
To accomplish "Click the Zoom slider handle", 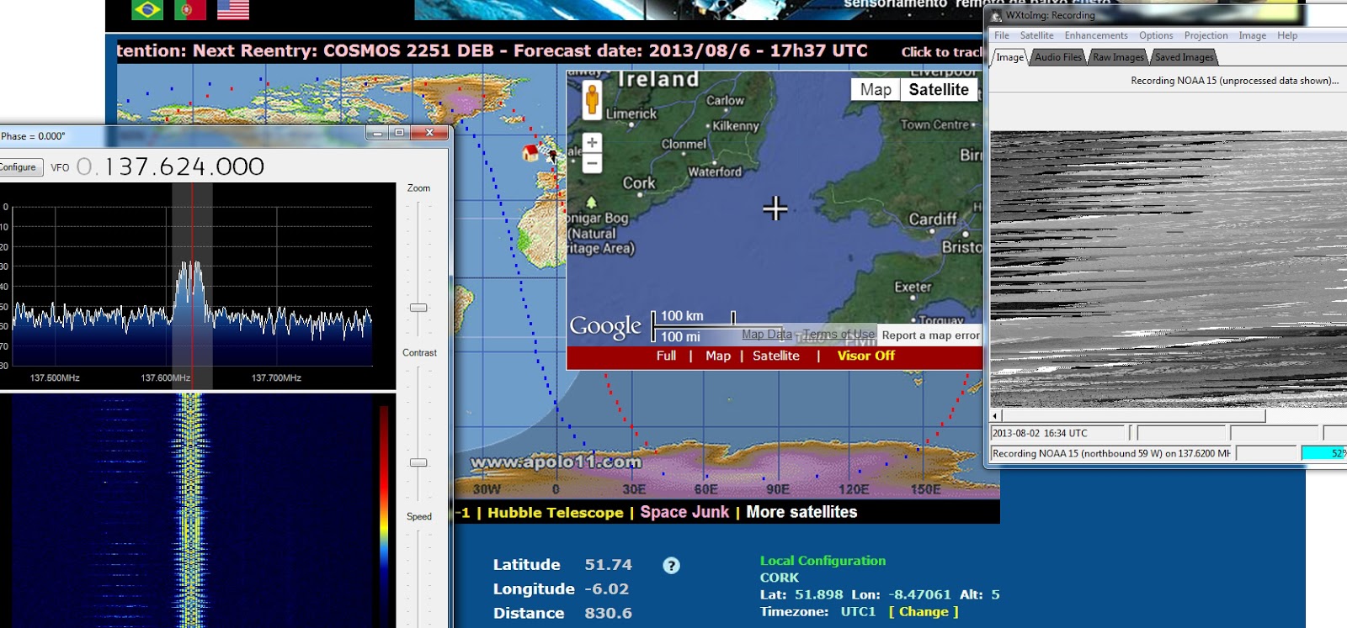I will coord(418,308).
